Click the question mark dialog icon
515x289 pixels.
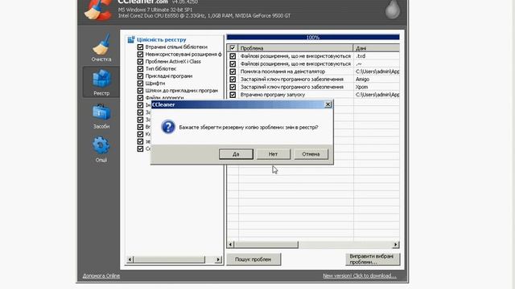(168, 127)
